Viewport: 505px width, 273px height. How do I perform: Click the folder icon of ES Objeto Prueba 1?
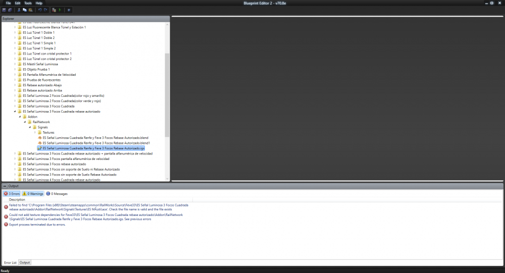(20, 69)
